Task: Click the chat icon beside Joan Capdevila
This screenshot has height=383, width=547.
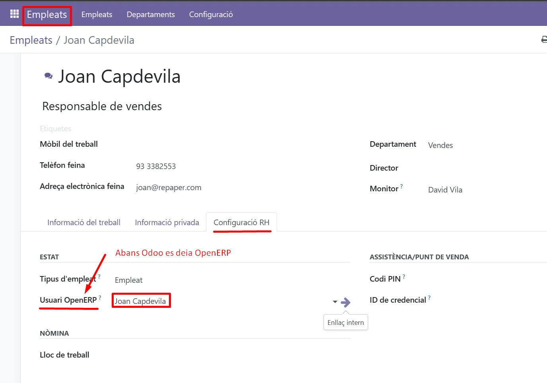Action: click(x=48, y=76)
